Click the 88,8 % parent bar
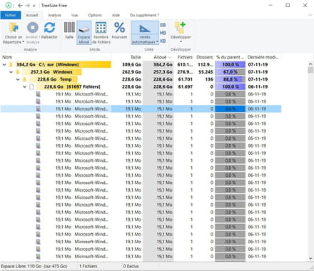This screenshot has width=314, height=271. click(x=230, y=79)
